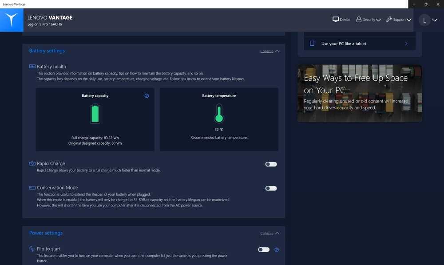Viewport: 444px width, 265px height.
Task: Collapse the Power settings section
Action: point(270,233)
